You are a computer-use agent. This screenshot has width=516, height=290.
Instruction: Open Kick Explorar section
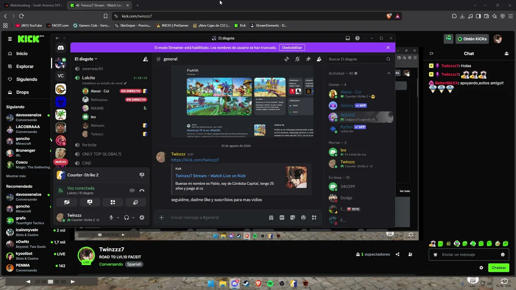[25, 66]
